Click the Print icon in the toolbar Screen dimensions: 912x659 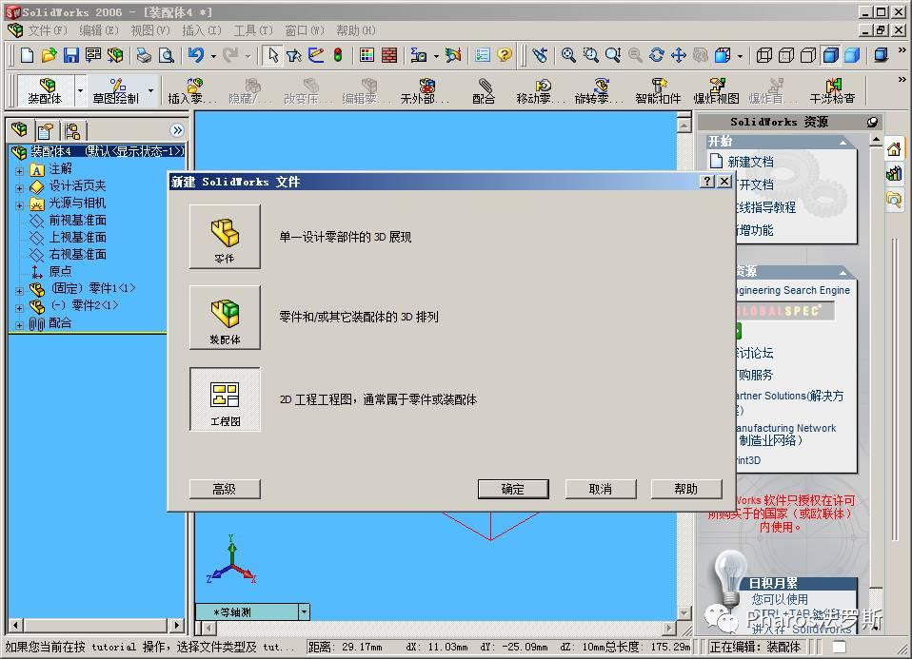click(143, 57)
